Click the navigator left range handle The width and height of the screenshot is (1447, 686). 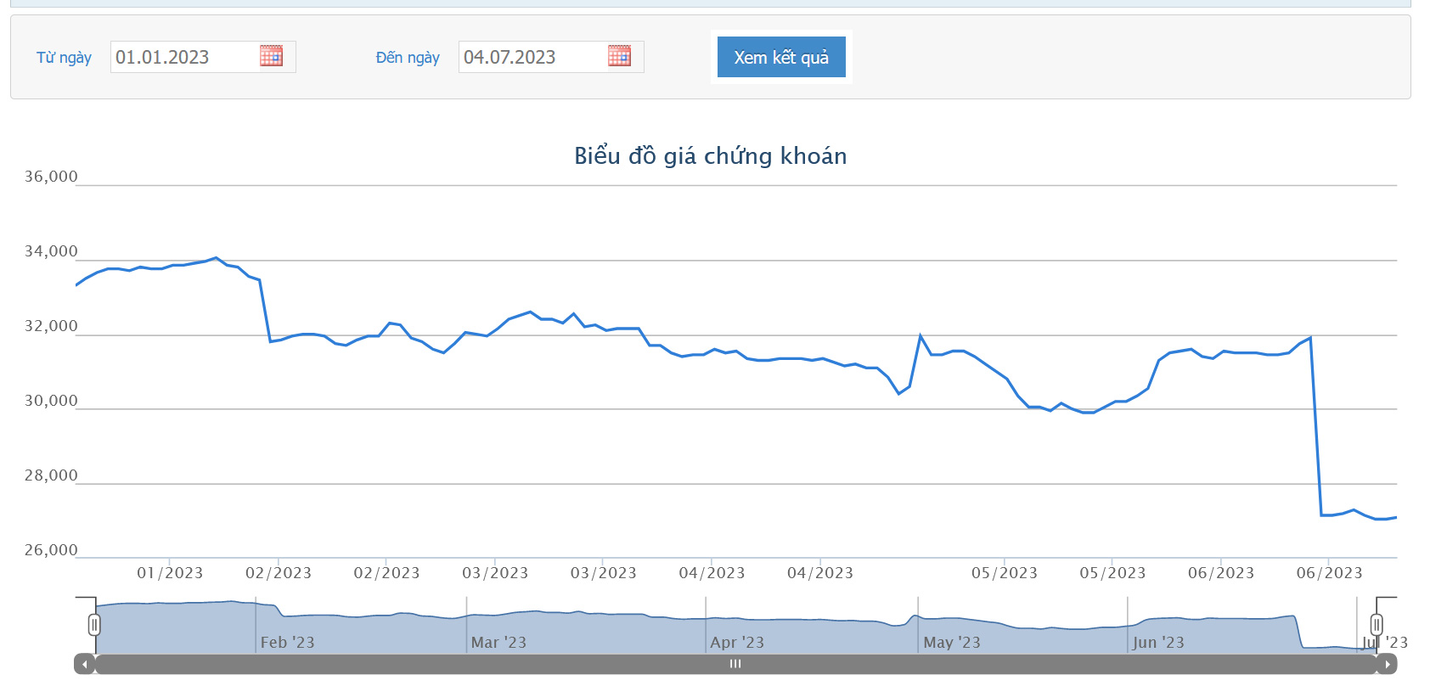[94, 625]
